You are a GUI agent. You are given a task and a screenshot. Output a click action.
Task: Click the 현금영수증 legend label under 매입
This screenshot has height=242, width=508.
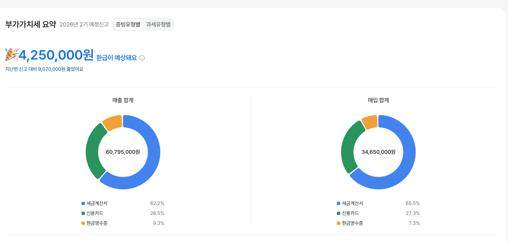(x=353, y=223)
